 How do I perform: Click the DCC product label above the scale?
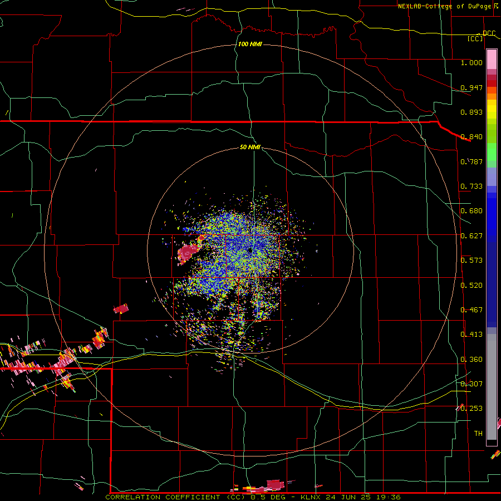coord(489,33)
